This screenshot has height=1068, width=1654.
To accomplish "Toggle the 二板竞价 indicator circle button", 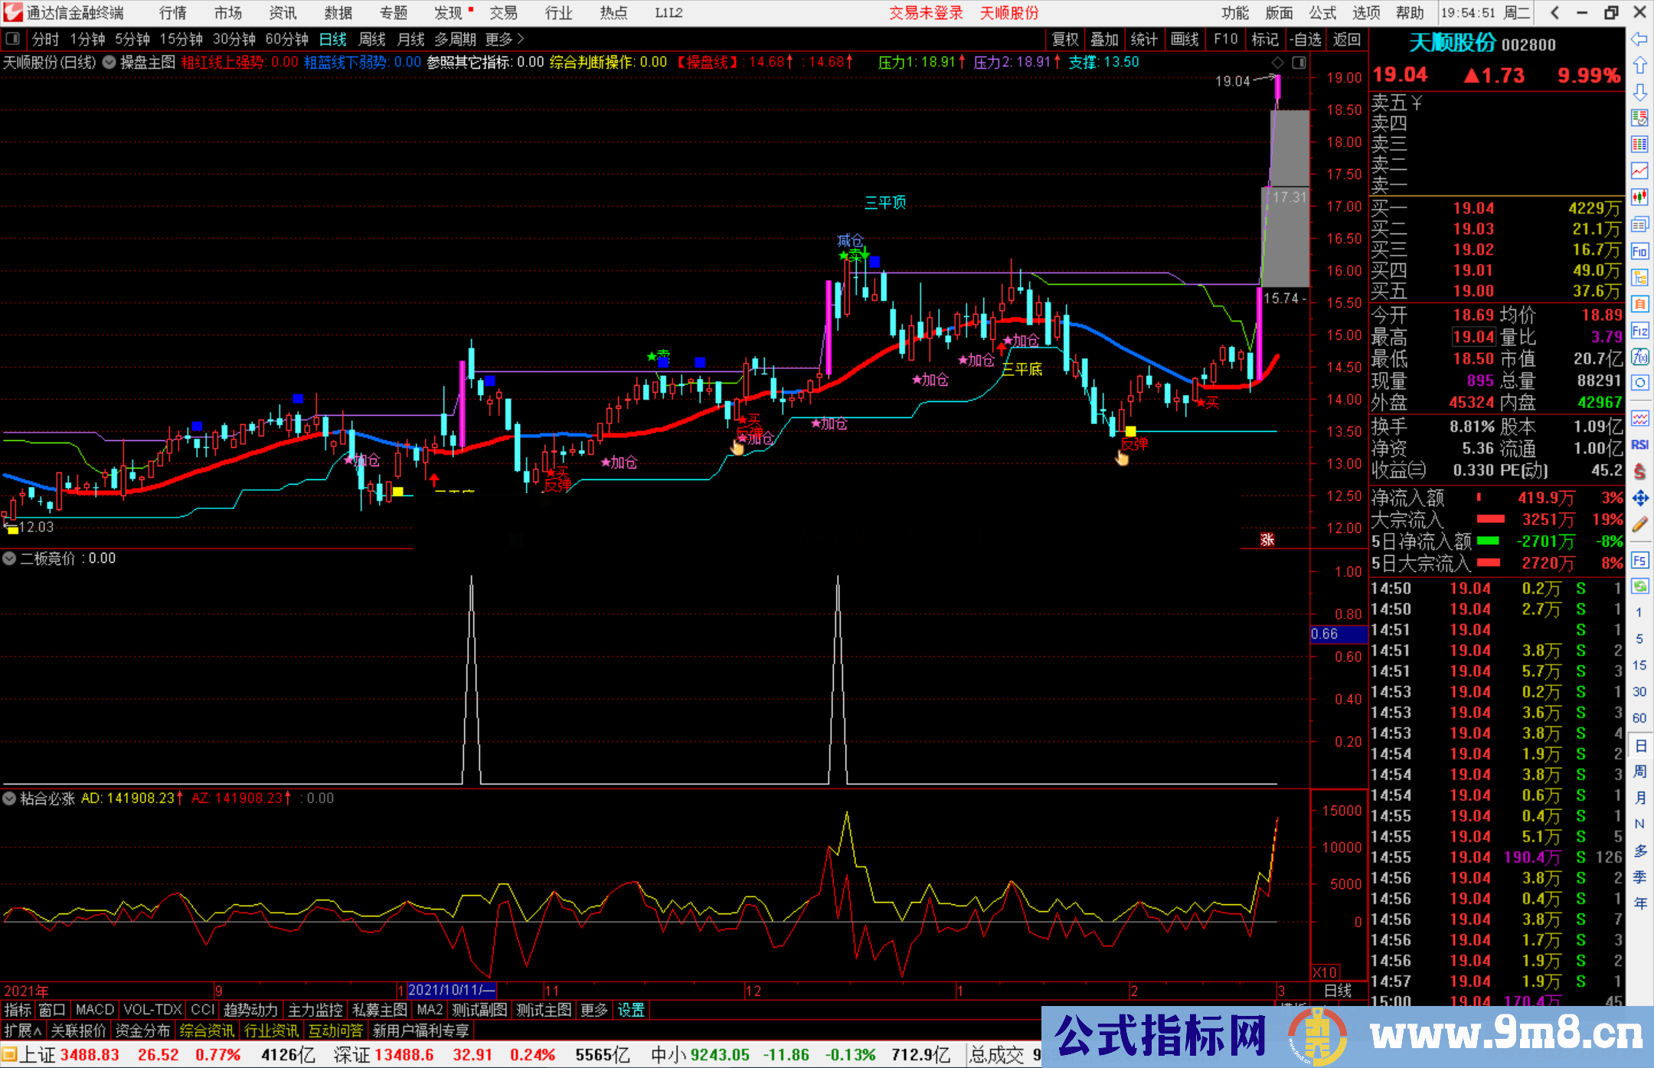I will (9, 559).
